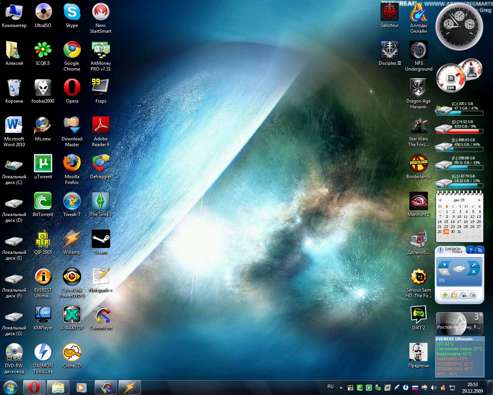Go to next month in calendar gadget
This screenshot has width=493, height=395.
point(479,200)
